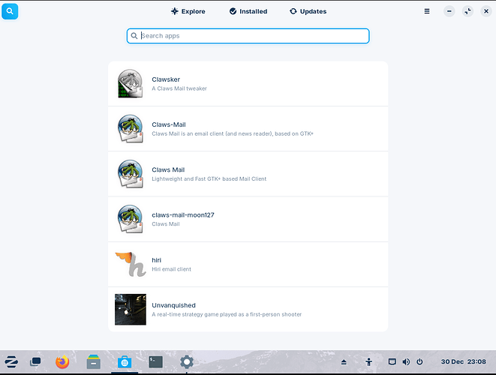The image size is (496, 375).
Task: Select 'Hiri email client' description
Action: click(x=171, y=269)
